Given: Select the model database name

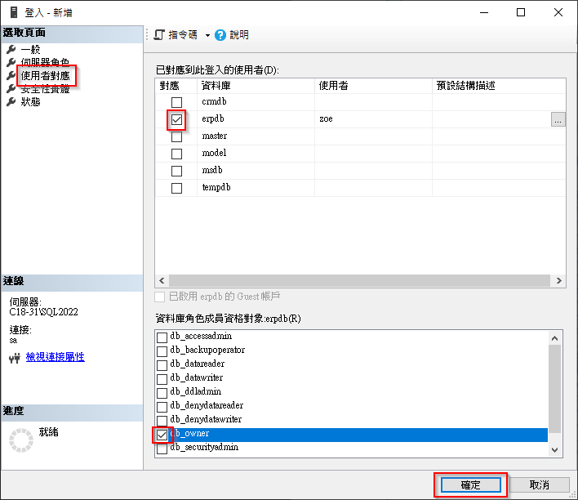Looking at the screenshot, I should pyautogui.click(x=214, y=153).
